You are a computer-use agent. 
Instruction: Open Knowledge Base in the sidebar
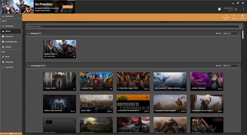11,42
